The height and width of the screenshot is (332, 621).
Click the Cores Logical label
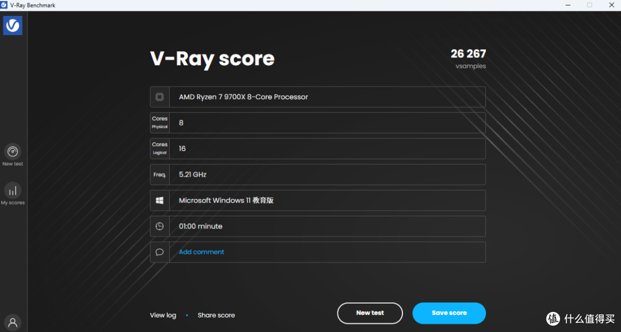(x=160, y=148)
